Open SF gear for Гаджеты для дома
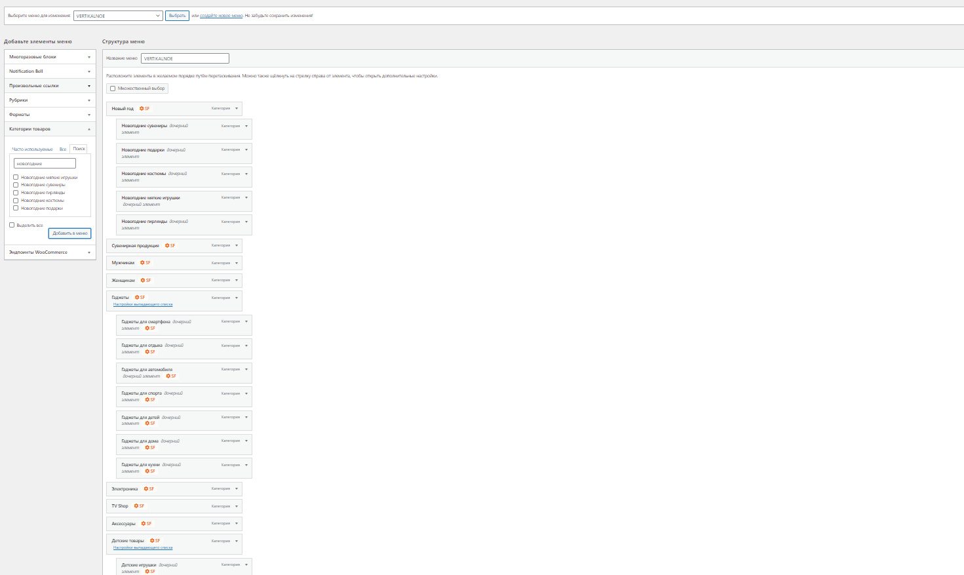964x575 pixels. 150,448
